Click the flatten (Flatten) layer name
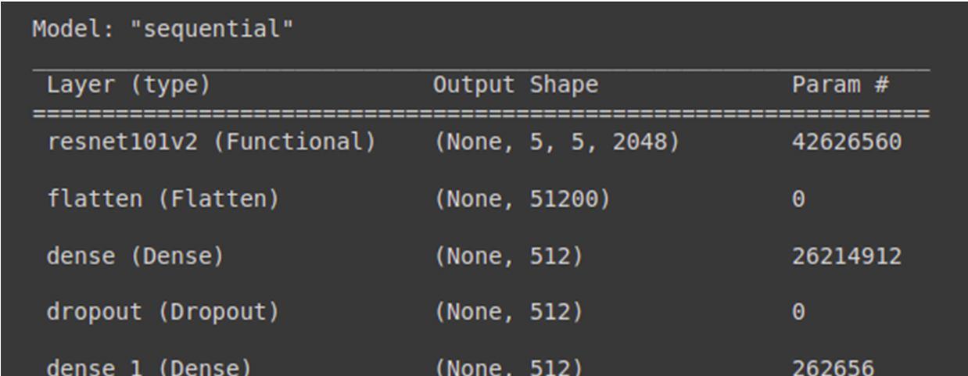Screen dimensions: 968x376 click(163, 201)
